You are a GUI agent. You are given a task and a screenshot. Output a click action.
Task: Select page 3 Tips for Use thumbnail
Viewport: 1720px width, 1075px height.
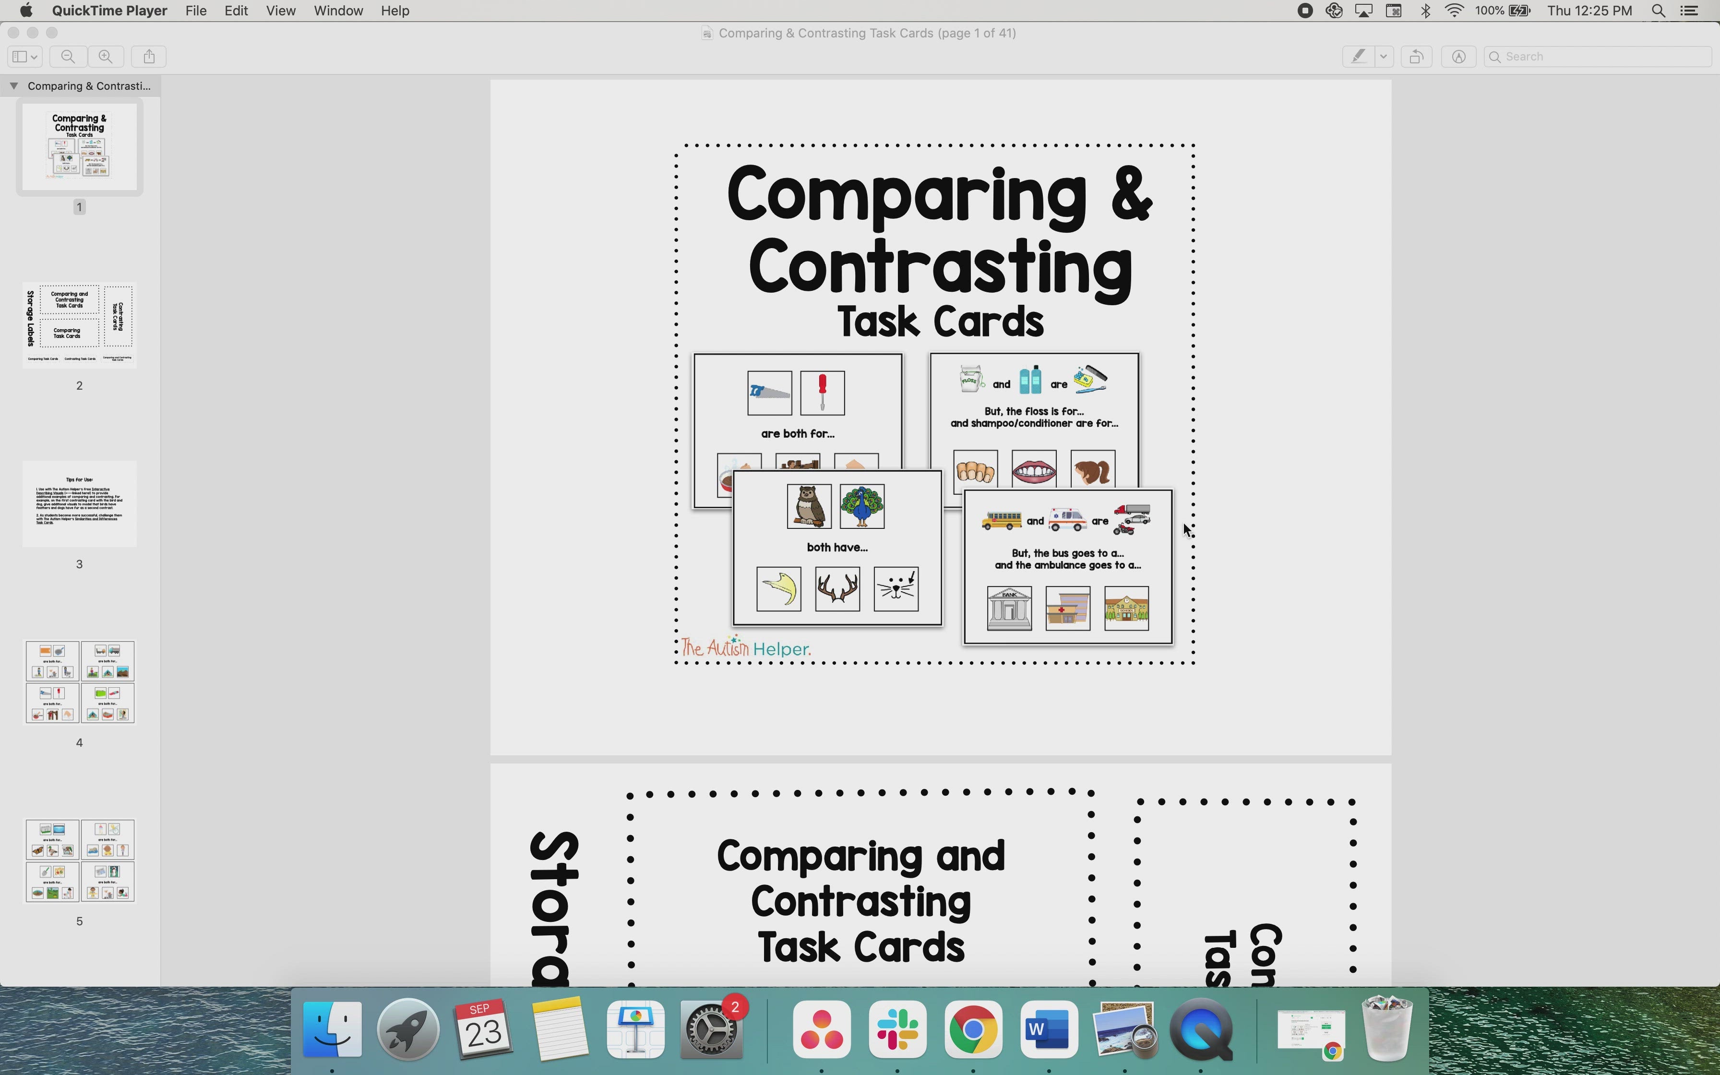coord(80,504)
